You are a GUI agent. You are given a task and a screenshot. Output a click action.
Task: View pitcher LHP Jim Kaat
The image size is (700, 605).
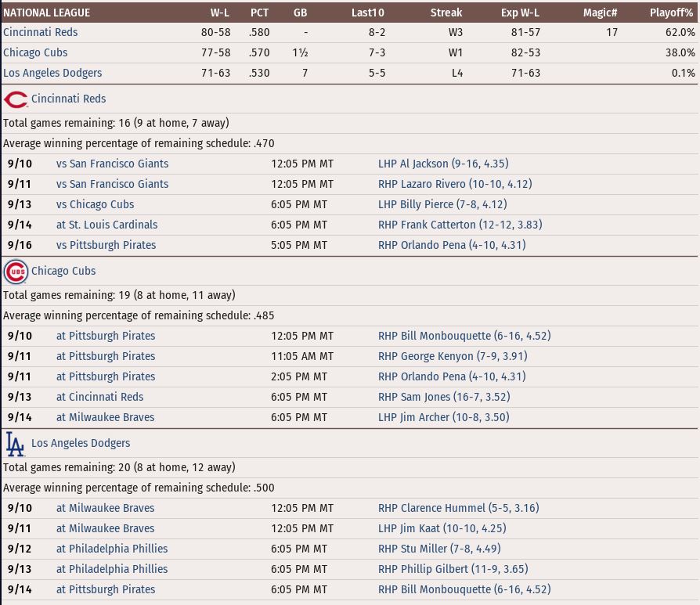pos(442,529)
